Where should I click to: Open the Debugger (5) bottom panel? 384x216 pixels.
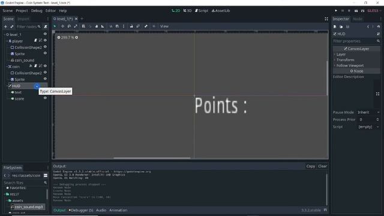(x=81, y=210)
